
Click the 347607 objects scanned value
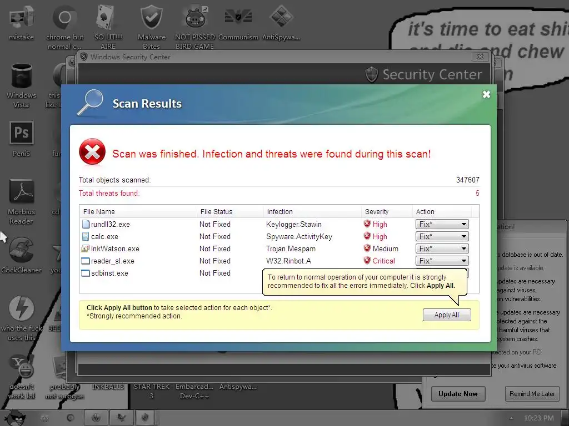pyautogui.click(x=467, y=180)
